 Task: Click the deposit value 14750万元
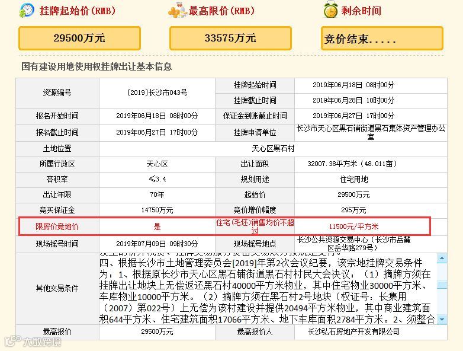point(157,210)
